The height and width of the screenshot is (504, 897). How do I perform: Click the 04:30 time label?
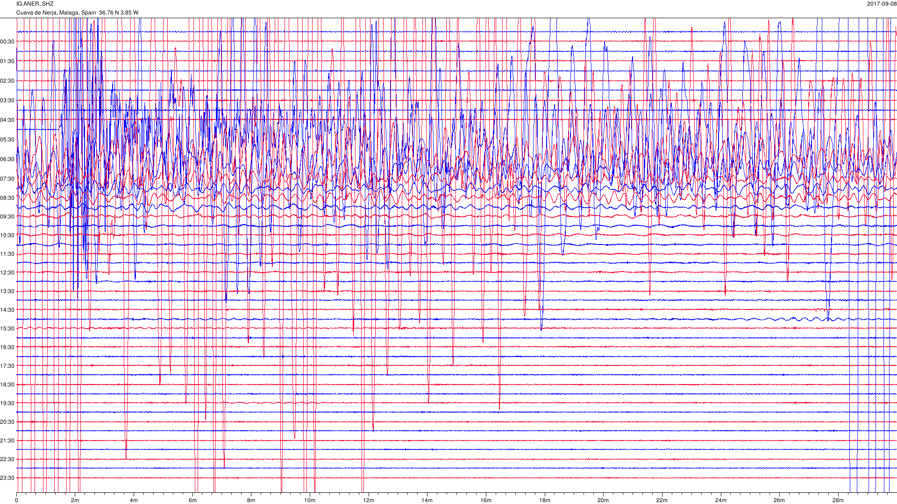pos(7,120)
